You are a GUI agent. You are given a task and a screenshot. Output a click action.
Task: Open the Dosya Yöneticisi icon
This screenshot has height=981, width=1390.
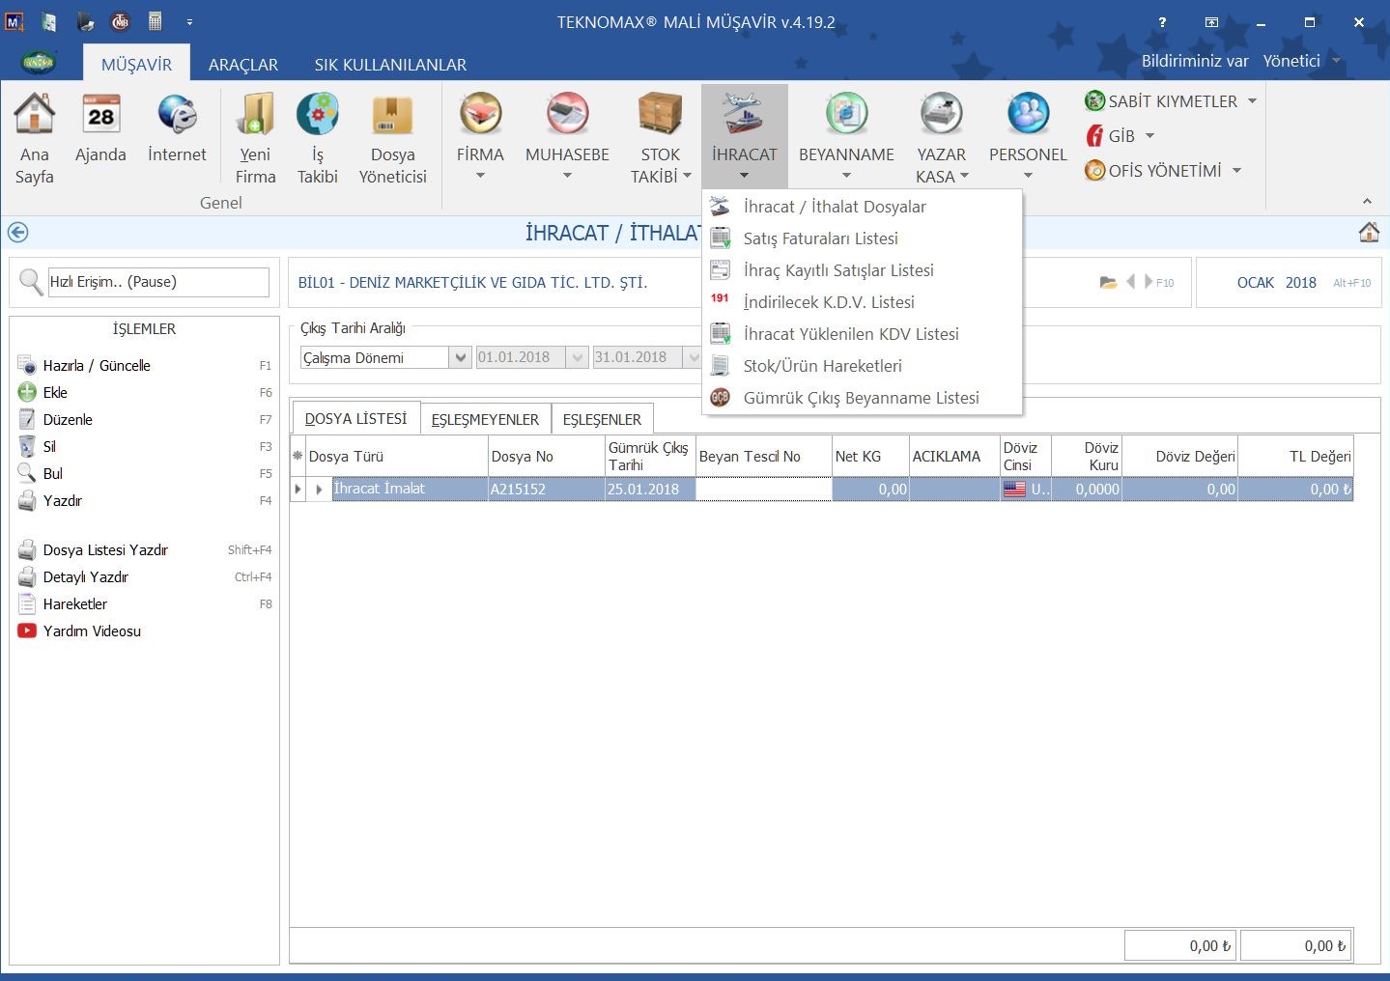pos(392,116)
